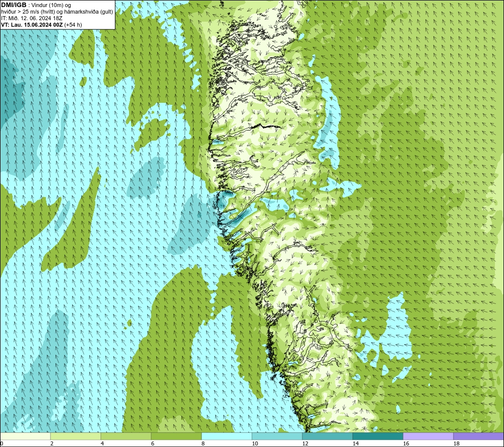Click the 12–14 m/s teal legend swatch
504x447 pixels.
[x=327, y=436]
